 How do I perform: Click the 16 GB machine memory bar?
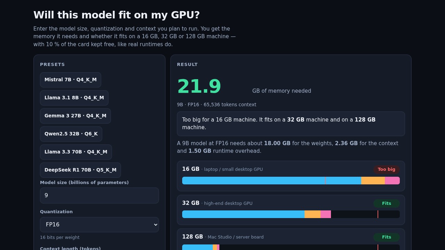point(291,181)
